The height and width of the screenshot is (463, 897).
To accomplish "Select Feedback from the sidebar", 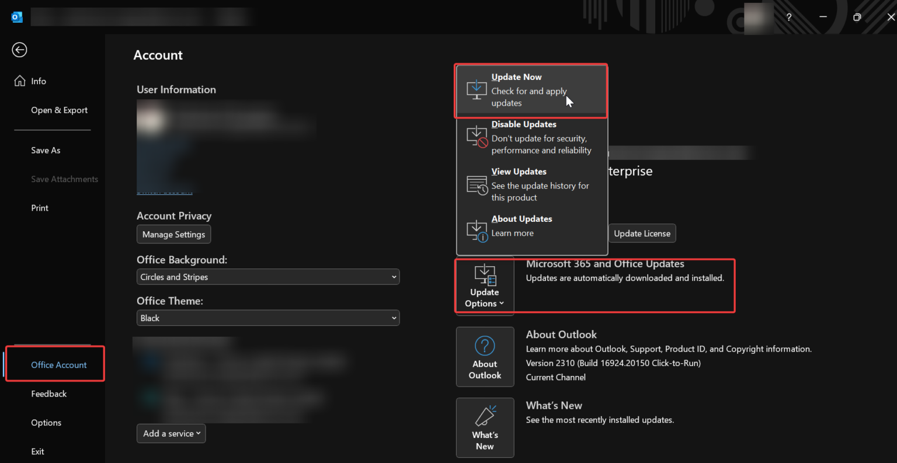I will (x=48, y=394).
